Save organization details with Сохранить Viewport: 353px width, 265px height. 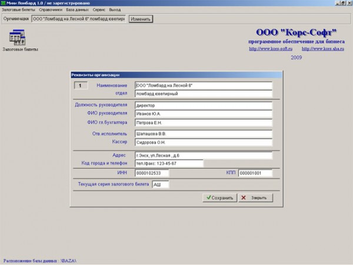click(219, 198)
